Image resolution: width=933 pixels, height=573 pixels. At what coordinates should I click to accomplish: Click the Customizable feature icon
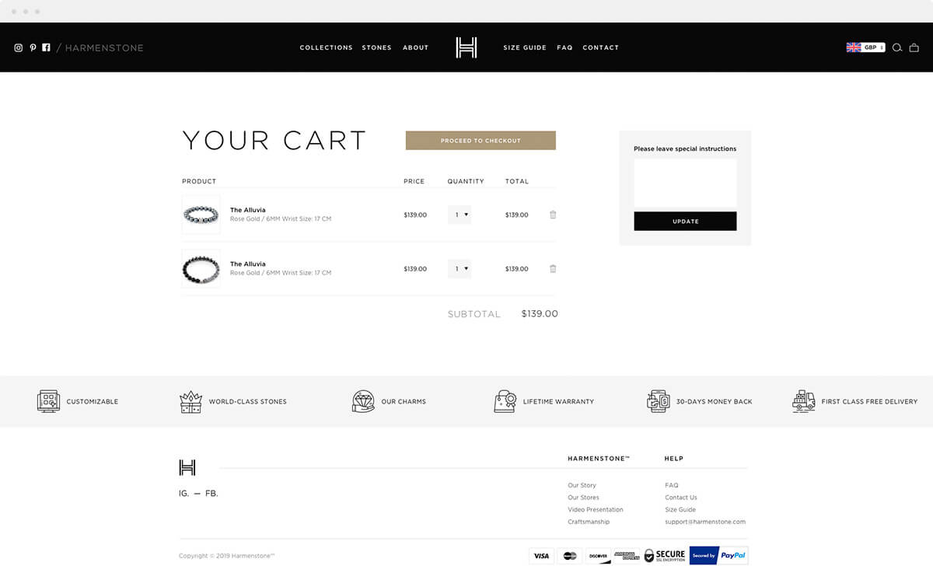tap(48, 401)
